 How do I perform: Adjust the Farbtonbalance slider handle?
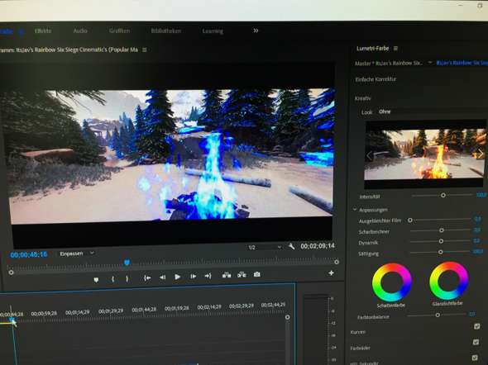coord(438,315)
